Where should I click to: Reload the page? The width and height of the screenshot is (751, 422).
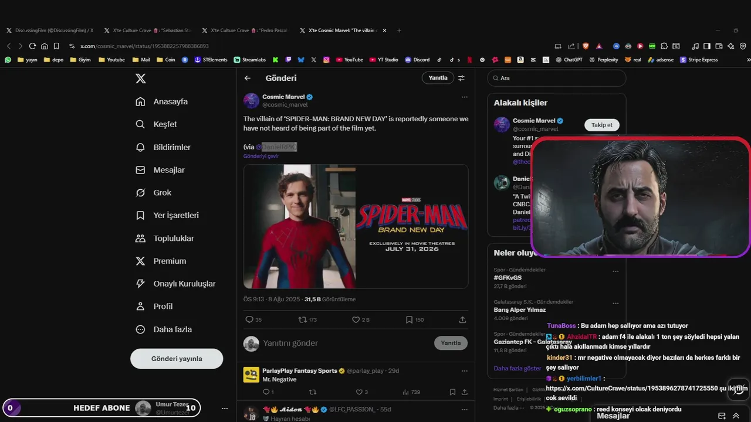pyautogui.click(x=32, y=46)
